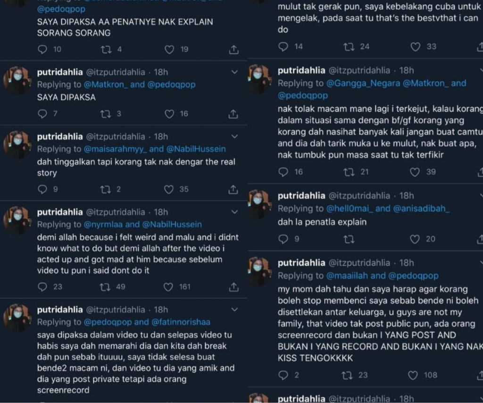Retweet the tweet showing 49 retweets
This screenshot has width=483, height=403.
[105, 287]
